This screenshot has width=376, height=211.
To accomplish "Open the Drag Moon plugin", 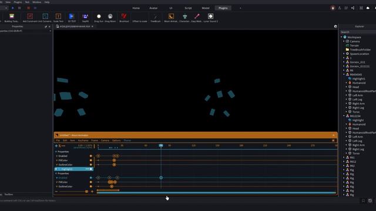I will 110,18.
